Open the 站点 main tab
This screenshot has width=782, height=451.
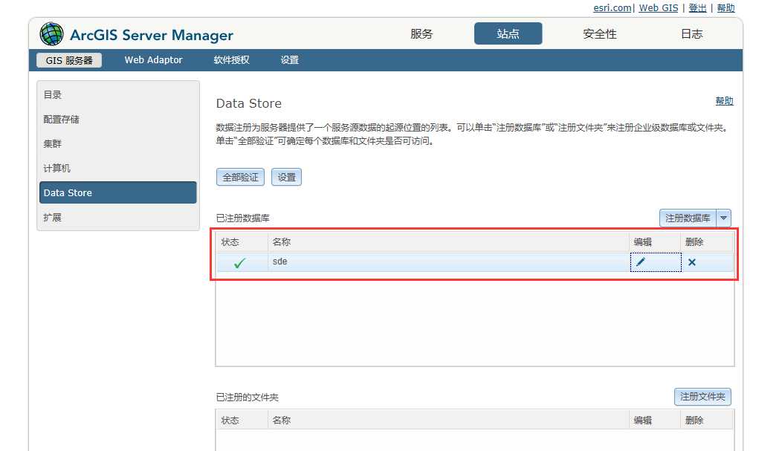click(x=508, y=34)
